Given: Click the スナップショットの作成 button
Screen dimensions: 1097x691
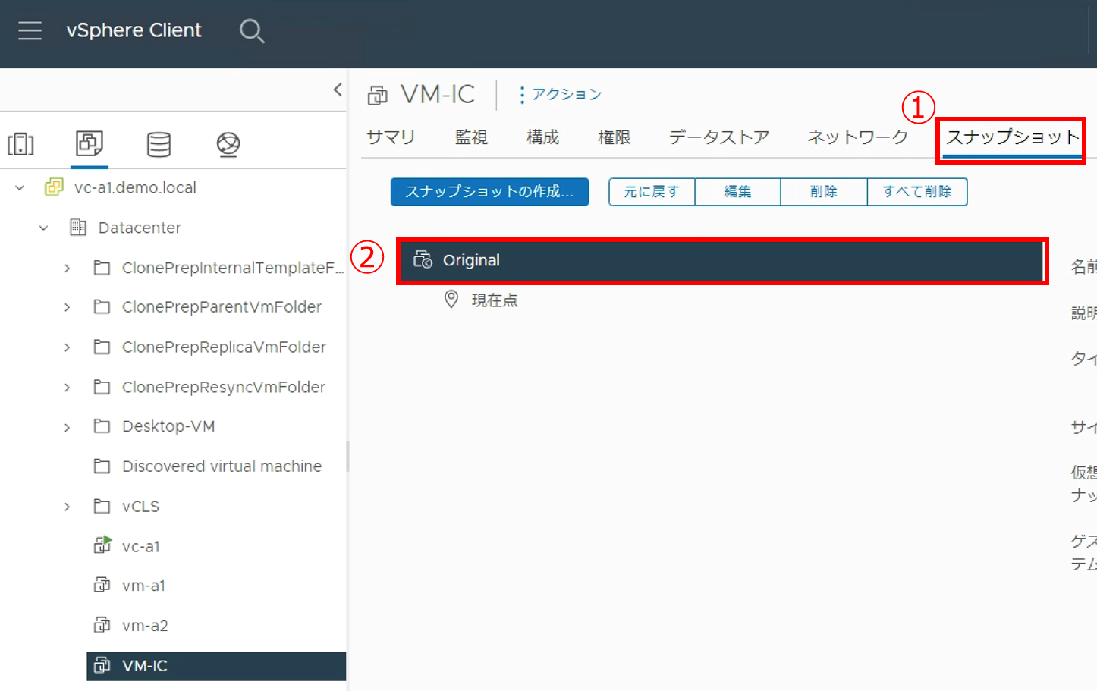Looking at the screenshot, I should coord(489,192).
